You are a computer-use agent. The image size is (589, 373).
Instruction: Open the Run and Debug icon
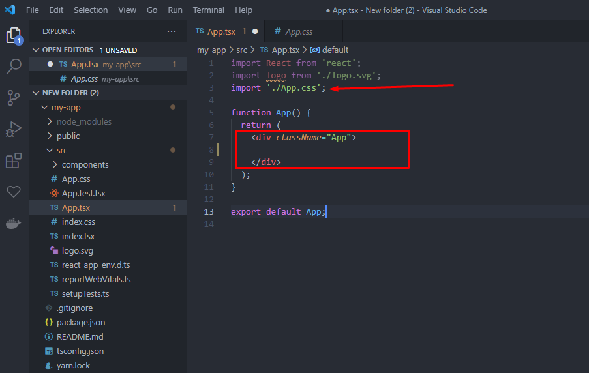[14, 129]
